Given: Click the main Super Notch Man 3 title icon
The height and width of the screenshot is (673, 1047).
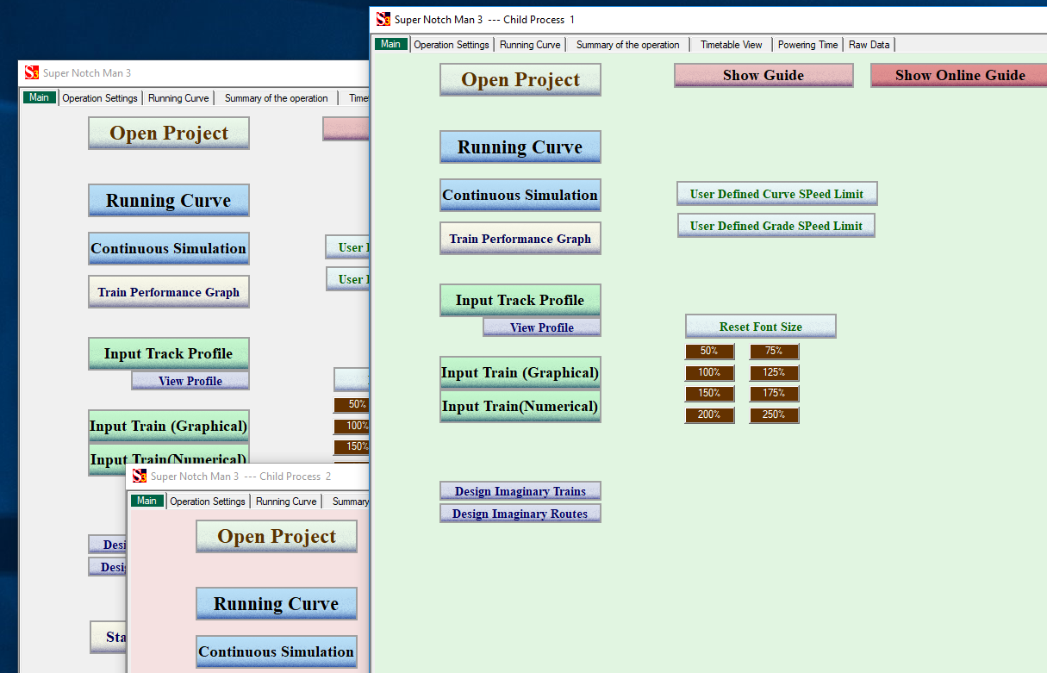Looking at the screenshot, I should click(x=32, y=72).
